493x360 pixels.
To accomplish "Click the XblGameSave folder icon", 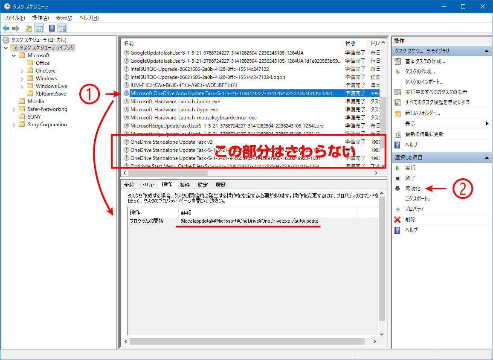I will [30, 93].
